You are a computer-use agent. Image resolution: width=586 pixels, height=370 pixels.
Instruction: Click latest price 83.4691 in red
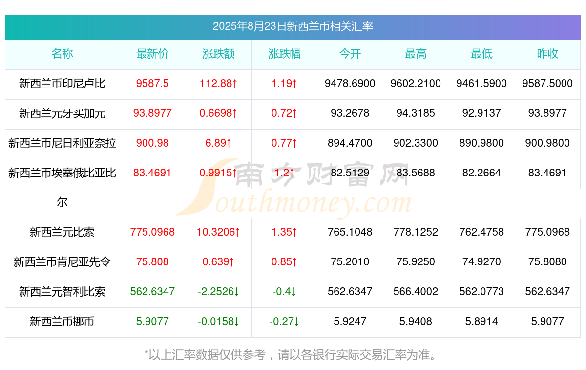pyautogui.click(x=153, y=173)
